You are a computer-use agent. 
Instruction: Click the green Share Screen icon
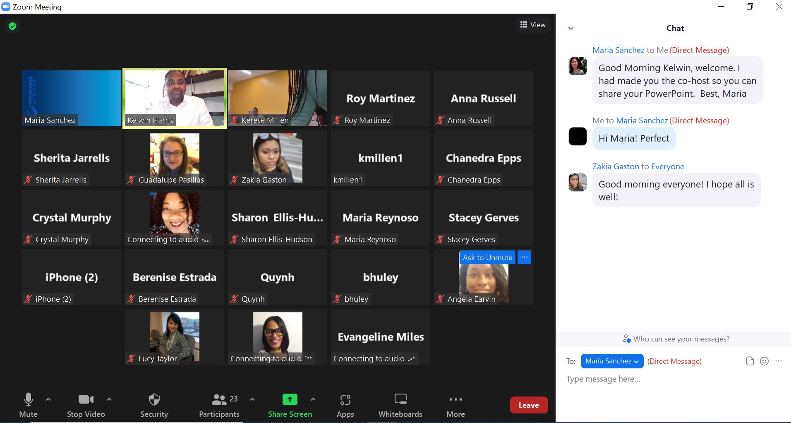[x=290, y=400]
